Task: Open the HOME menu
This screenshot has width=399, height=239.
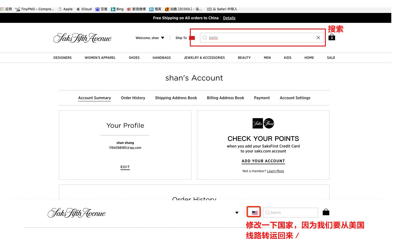Action: [309, 58]
